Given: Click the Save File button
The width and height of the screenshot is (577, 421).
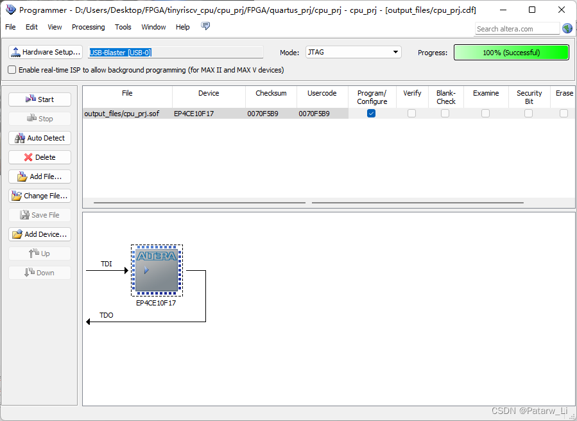Looking at the screenshot, I should click(x=40, y=215).
